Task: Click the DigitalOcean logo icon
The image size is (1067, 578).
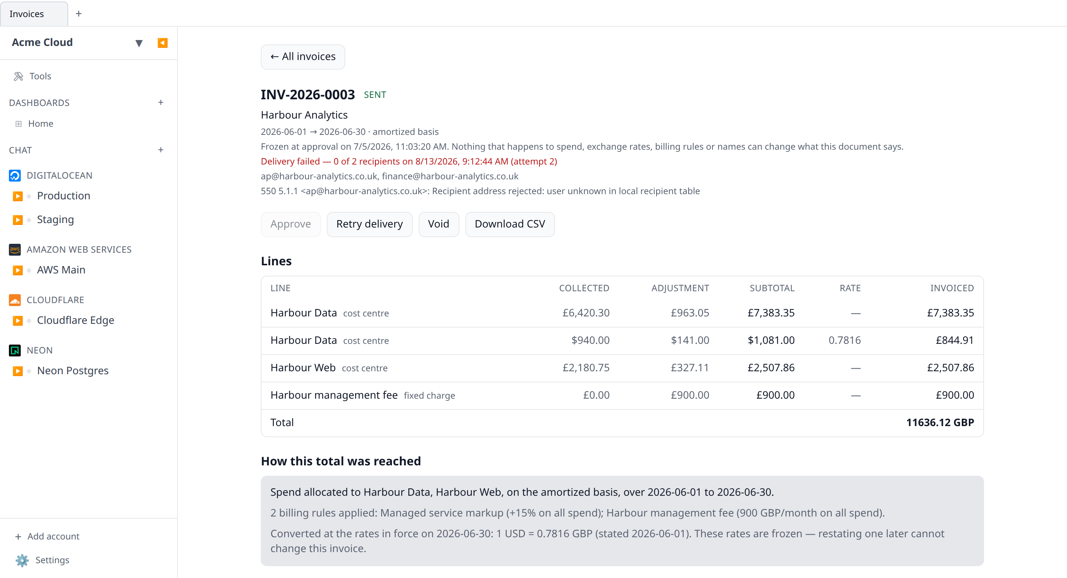Action: 15,176
